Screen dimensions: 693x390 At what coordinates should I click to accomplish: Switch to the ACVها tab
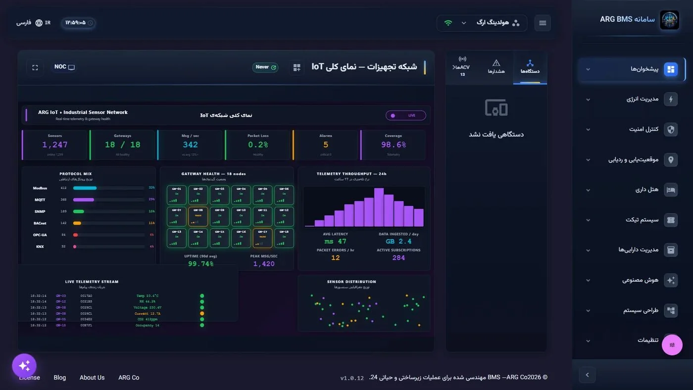pos(463,67)
